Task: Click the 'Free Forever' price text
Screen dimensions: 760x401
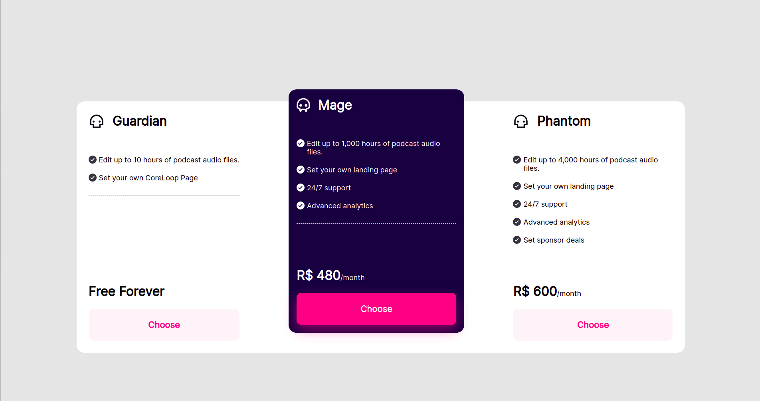Action: [126, 291]
